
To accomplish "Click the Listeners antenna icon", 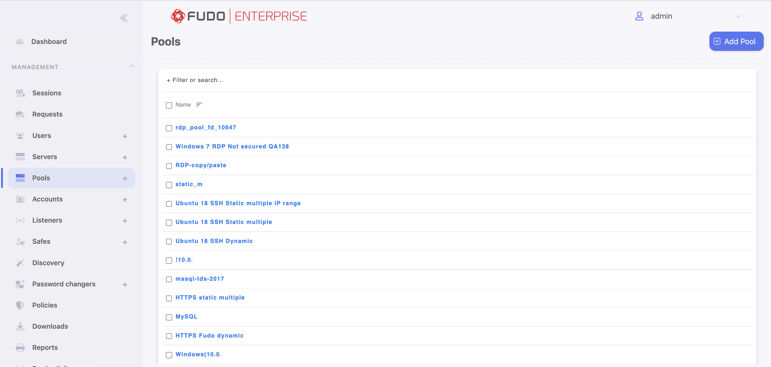I will click(20, 220).
